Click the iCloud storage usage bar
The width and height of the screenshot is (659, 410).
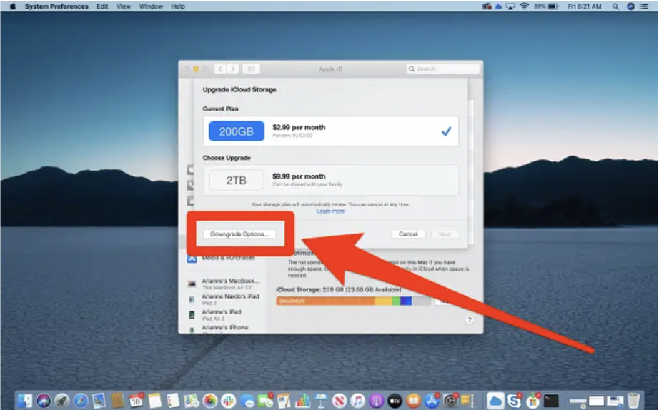[354, 301]
